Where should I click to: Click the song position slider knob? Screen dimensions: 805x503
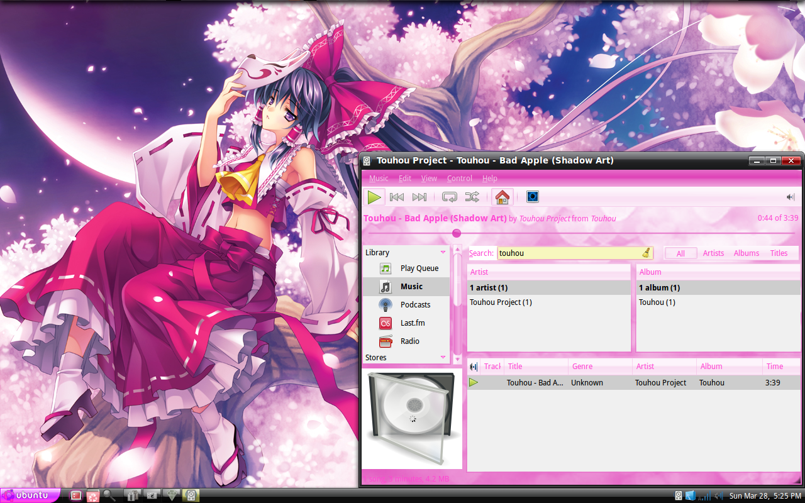(x=457, y=233)
